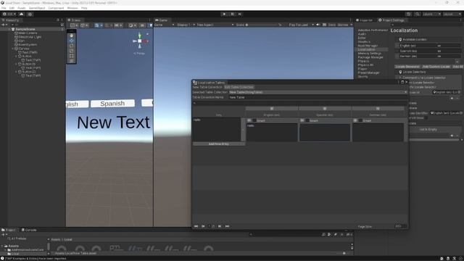Open the File menu
The width and height of the screenshot is (464, 261).
4,8
